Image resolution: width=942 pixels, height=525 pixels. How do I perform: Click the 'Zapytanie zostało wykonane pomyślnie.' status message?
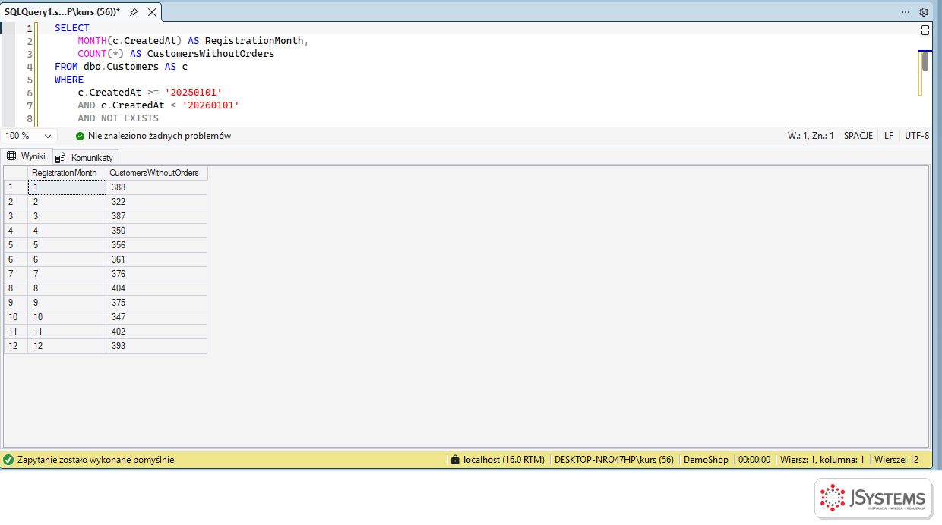pos(96,460)
